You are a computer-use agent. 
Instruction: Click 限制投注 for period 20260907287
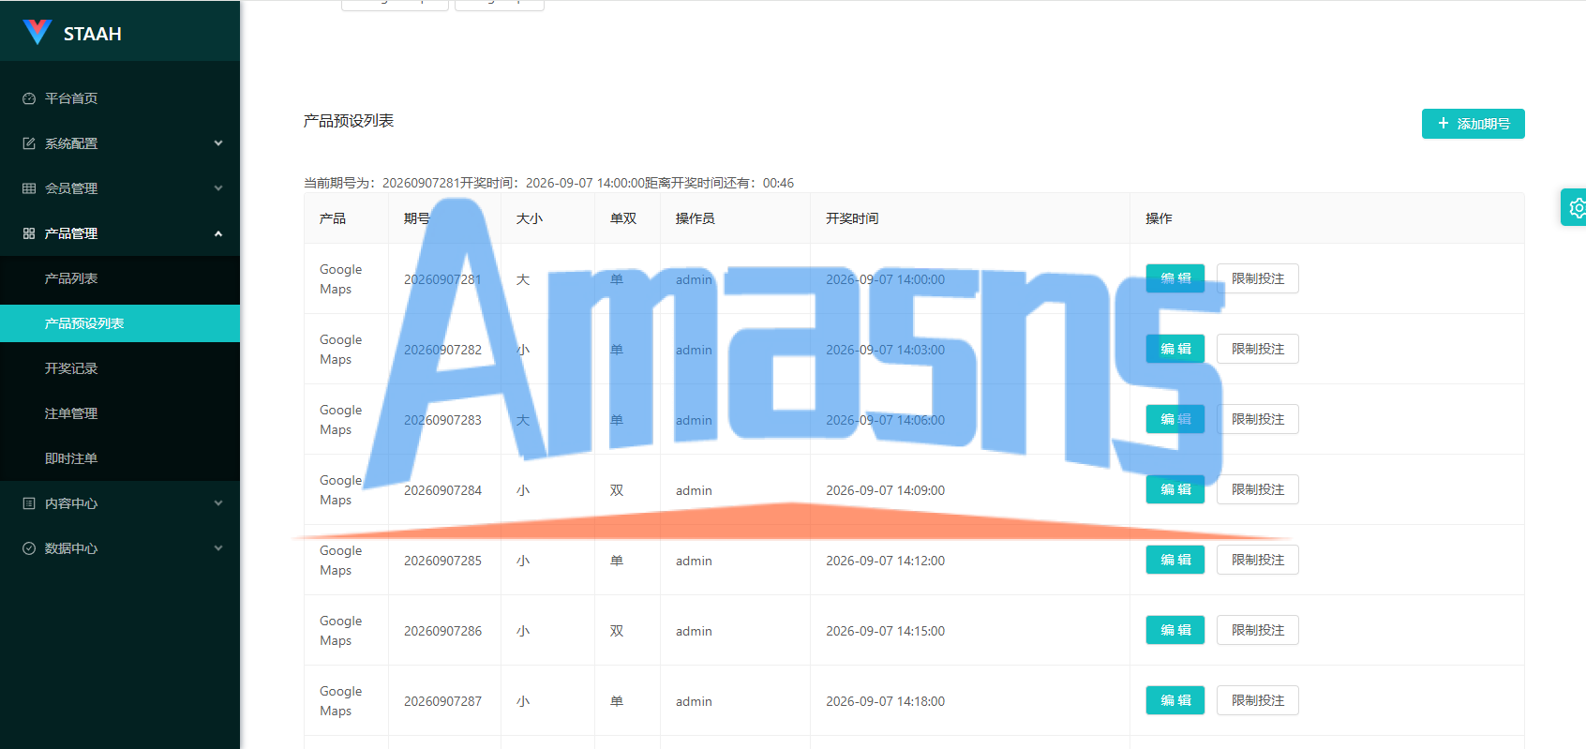click(1258, 700)
